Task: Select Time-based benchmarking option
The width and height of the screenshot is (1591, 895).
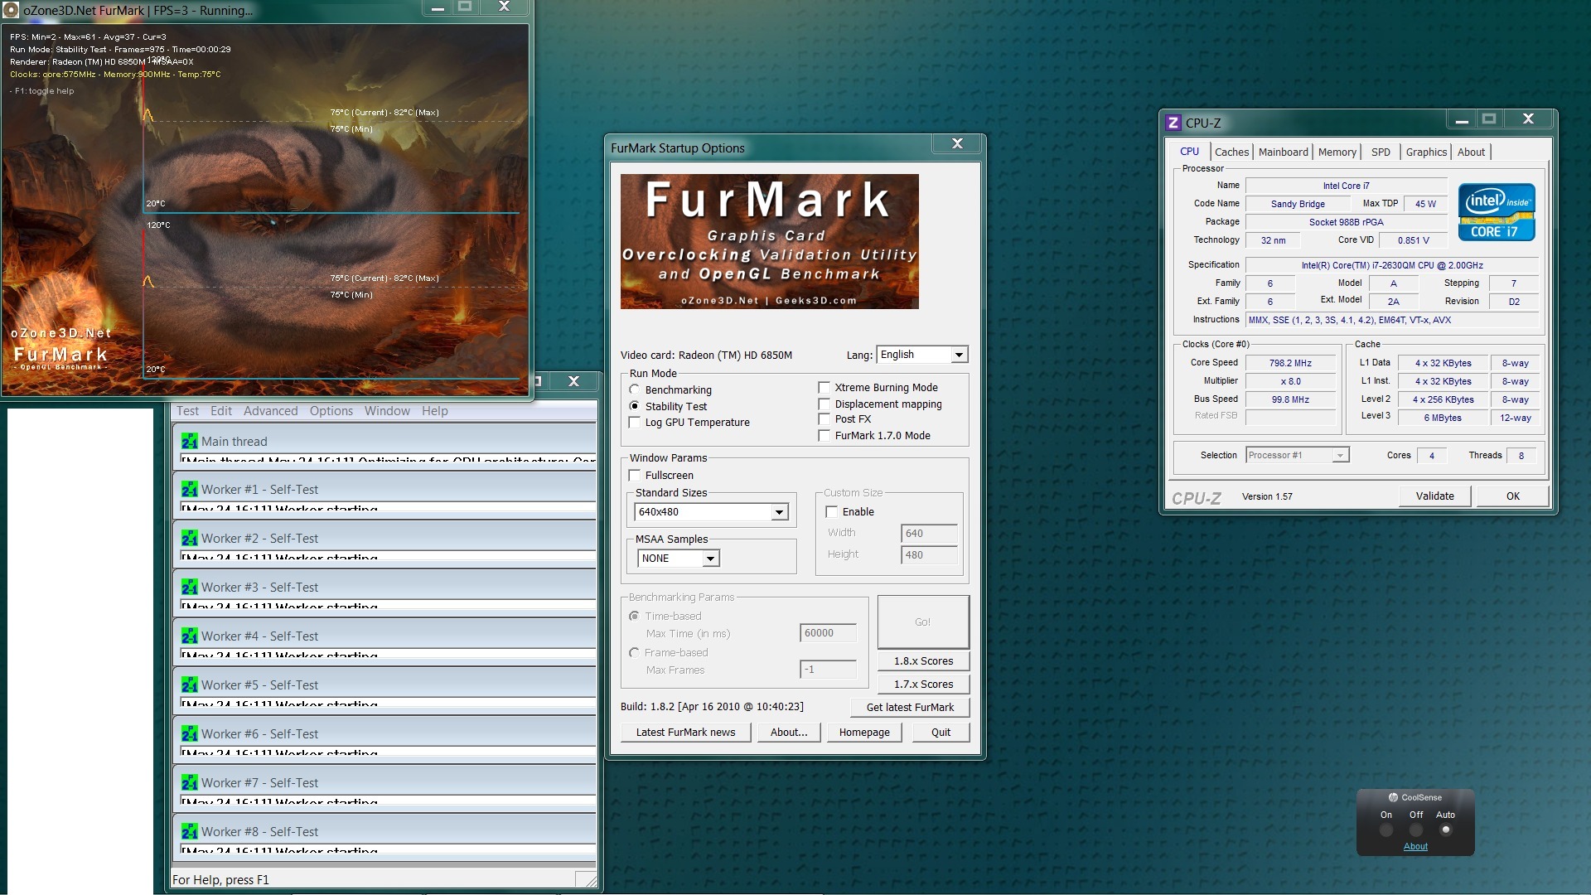Action: (635, 616)
